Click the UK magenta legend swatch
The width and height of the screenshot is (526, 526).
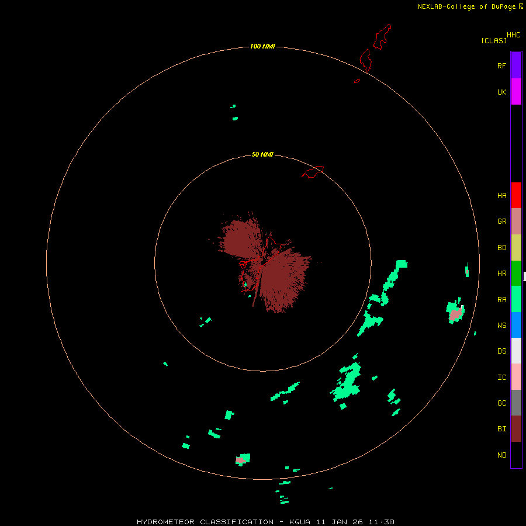516,92
